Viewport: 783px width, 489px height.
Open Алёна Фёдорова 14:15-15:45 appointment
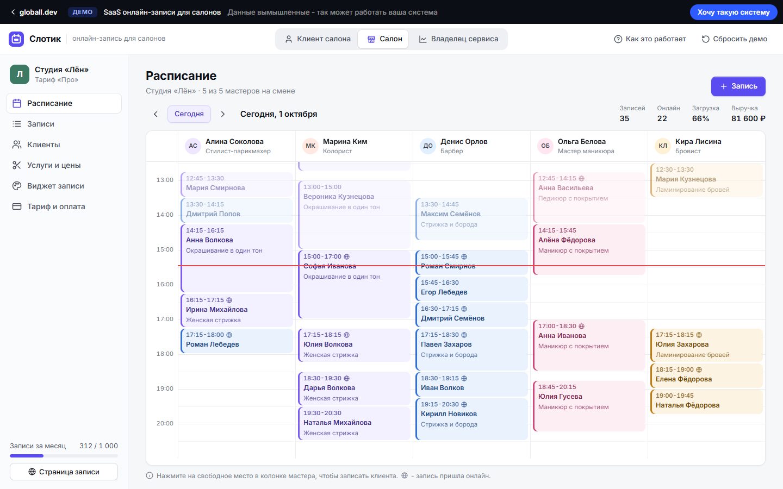click(589, 249)
